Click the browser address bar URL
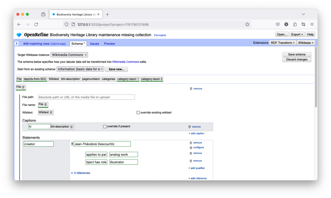 113,24
